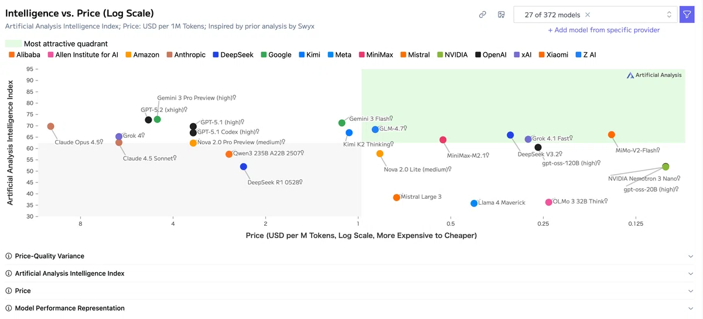Select the Claude Opus 4.5 data point

(51, 126)
